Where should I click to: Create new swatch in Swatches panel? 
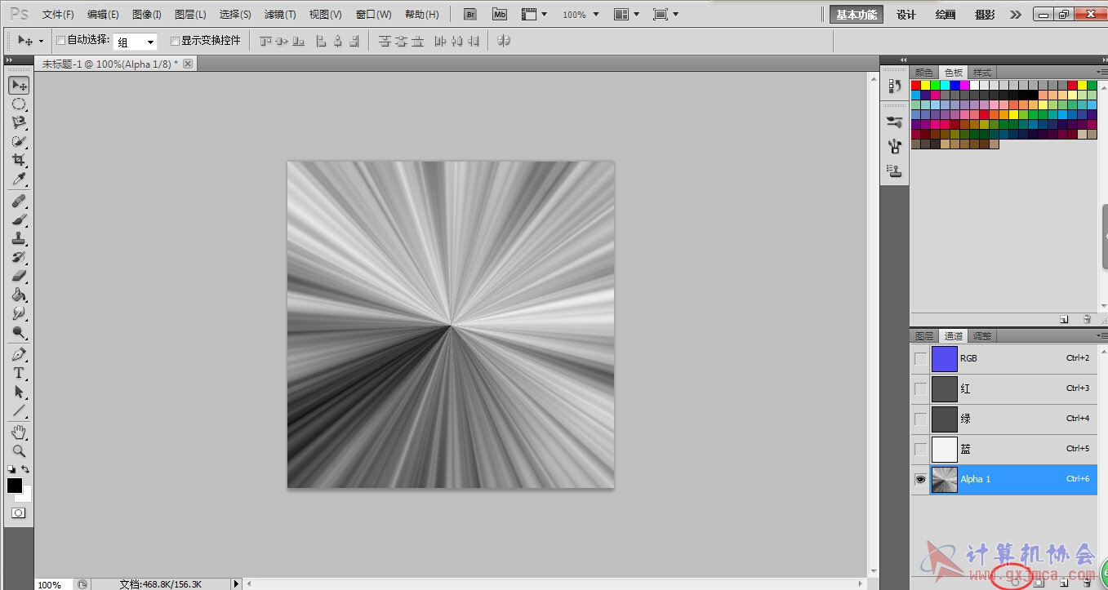(x=1064, y=319)
